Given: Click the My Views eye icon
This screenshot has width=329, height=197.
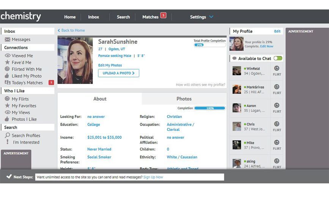Looking at the screenshot, I should [7, 112].
